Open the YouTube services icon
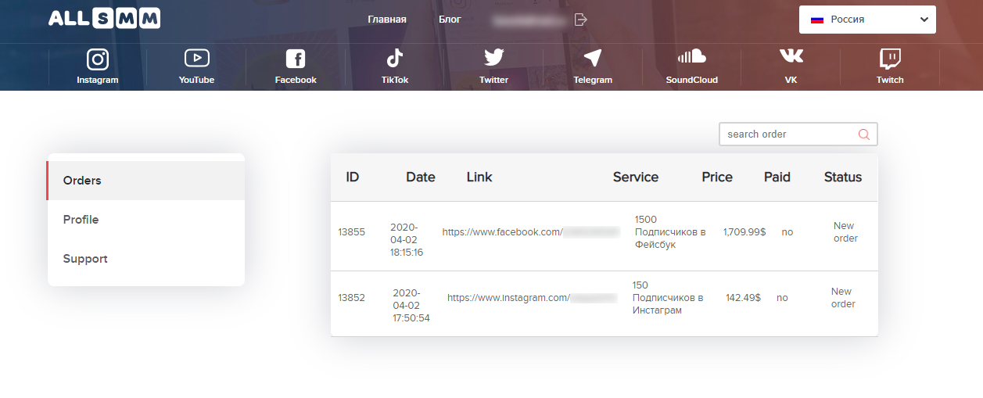 (x=196, y=58)
